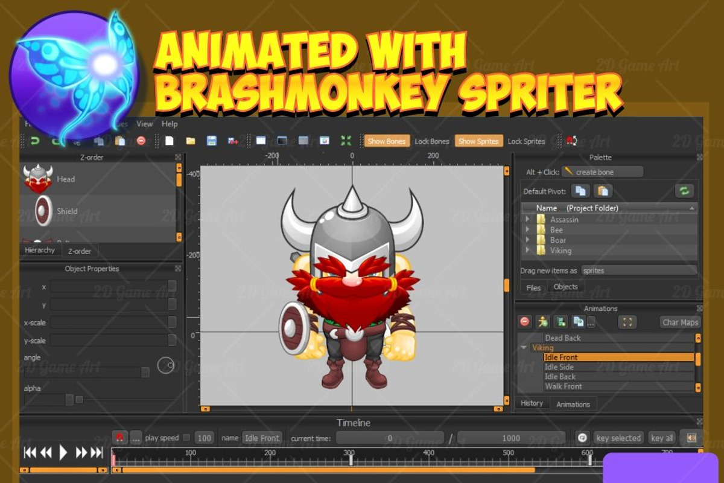Click the fourth window layout icon with dot
Screen dimensions: 724x483
325,141
